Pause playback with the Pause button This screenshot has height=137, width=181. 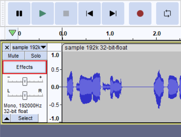tap(19, 13)
